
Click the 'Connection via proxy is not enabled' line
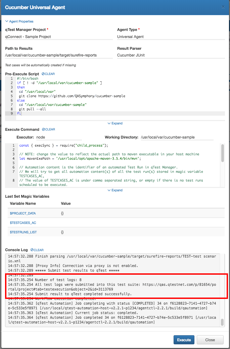click(73, 266)
